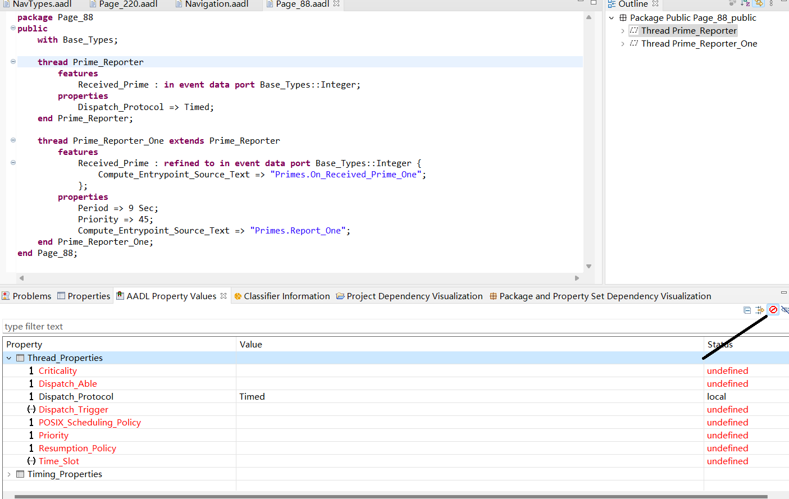
Task: Open the Project Dependency Visualization tab
Action: pos(409,296)
